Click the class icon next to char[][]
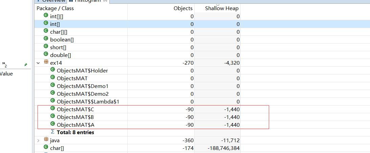The height and width of the screenshot is (153, 370). coord(46,31)
